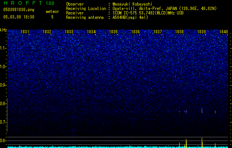Select the file name 0503081830.png
Image resolution: width=232 pixels, height=148 pixels.
point(19,10)
